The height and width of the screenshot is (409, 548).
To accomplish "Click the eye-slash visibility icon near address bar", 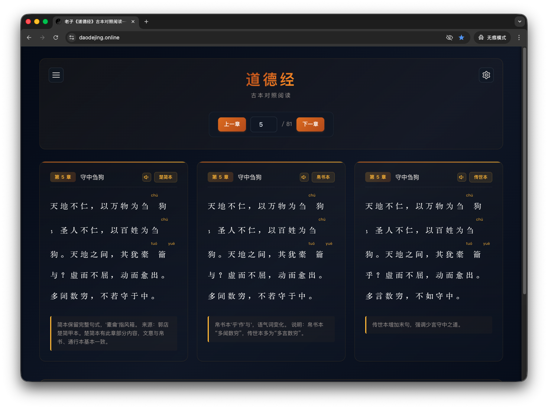I will (x=449, y=38).
